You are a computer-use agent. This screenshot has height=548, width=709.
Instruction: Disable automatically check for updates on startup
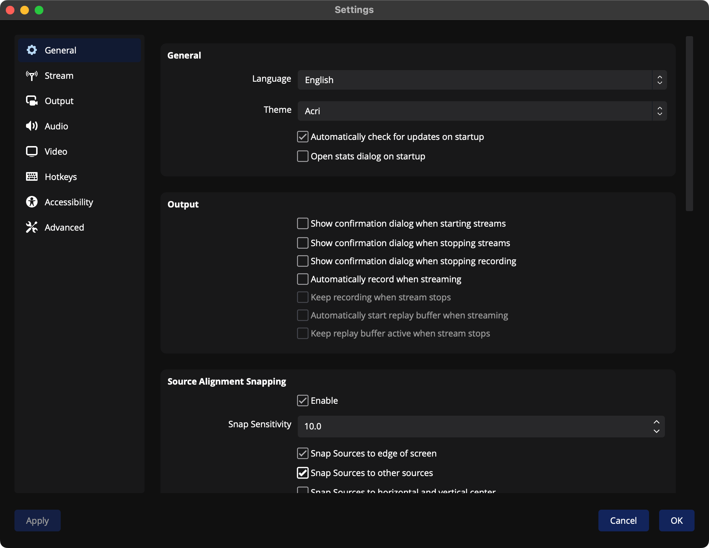click(302, 137)
